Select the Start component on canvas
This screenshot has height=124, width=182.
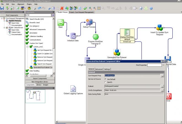61,23
